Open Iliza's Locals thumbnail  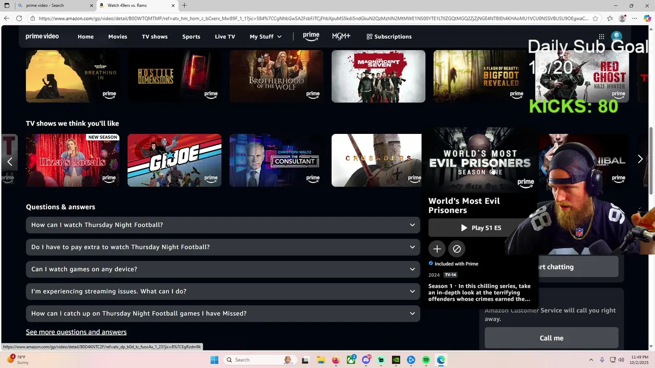73,160
